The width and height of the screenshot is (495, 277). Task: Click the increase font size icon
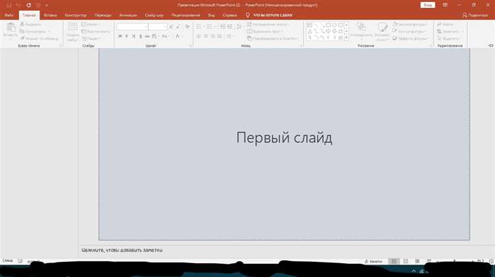coord(172,27)
